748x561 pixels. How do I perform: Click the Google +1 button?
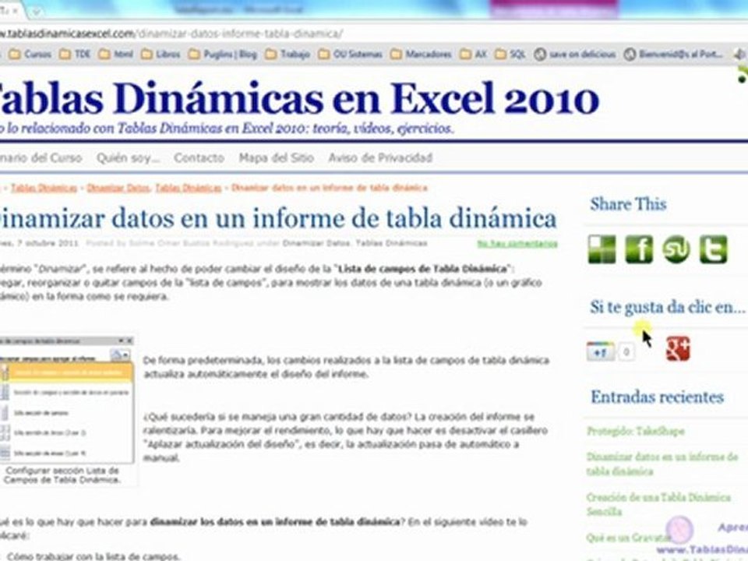[x=601, y=352]
